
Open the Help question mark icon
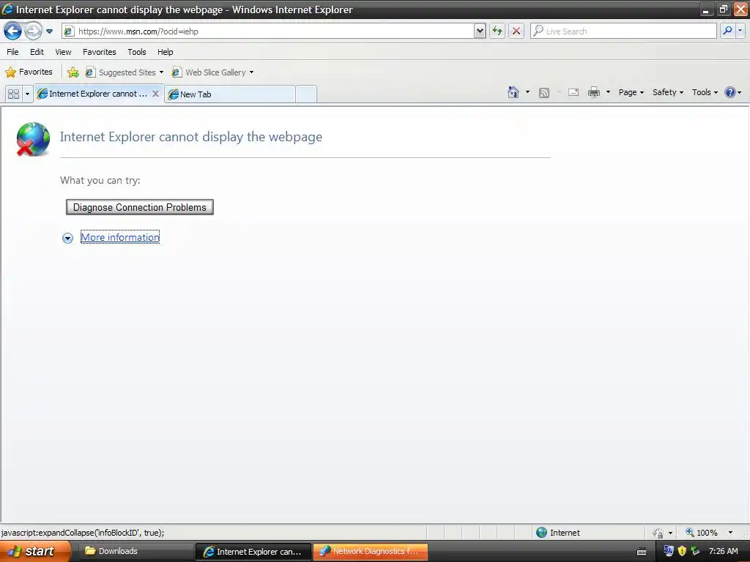click(x=730, y=93)
